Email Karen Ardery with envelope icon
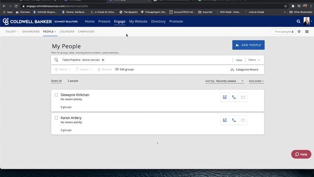 243,120
